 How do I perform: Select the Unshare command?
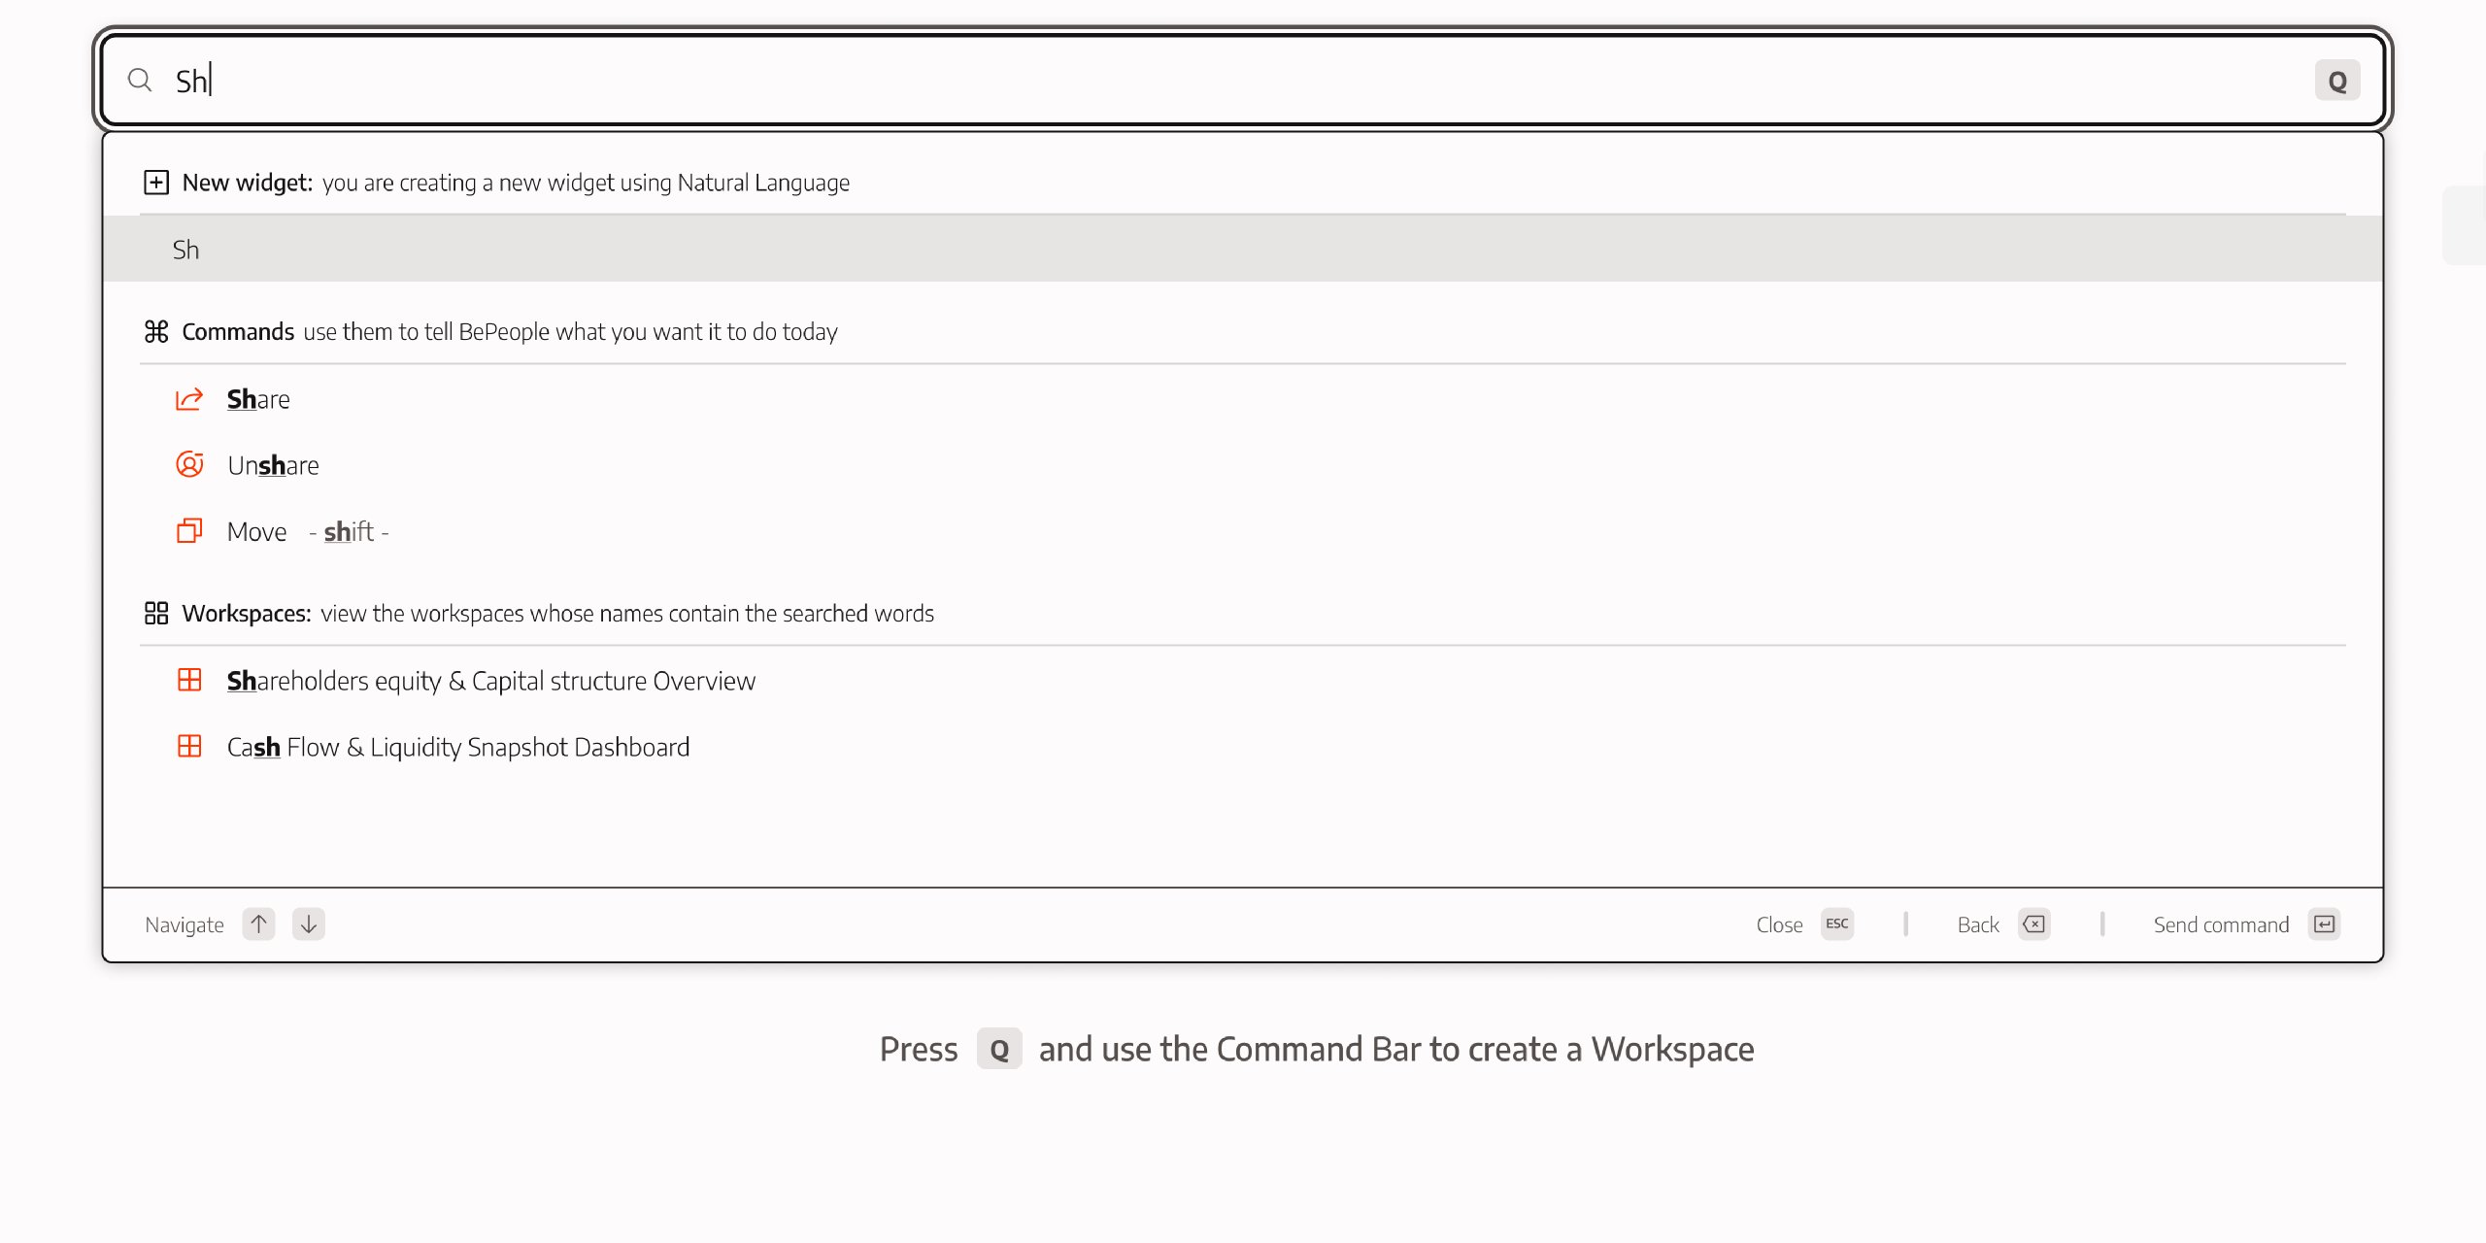pyautogui.click(x=273, y=465)
